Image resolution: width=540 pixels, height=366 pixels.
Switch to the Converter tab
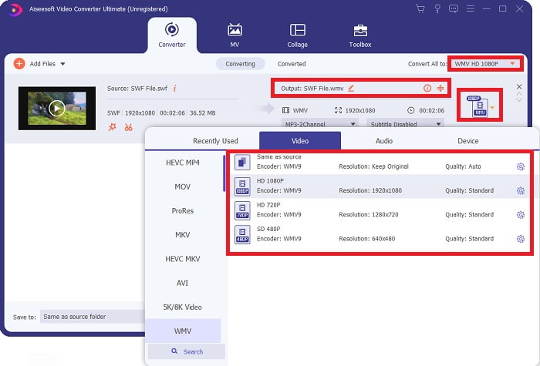click(172, 35)
